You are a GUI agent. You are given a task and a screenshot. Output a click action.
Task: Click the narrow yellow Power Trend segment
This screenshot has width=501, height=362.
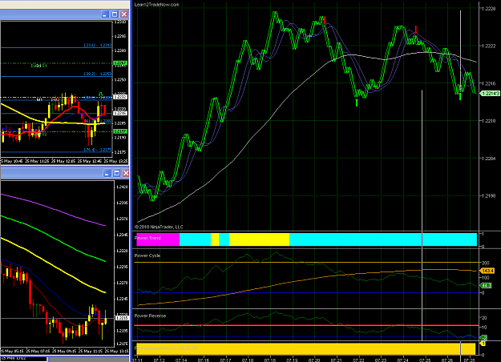[x=215, y=239]
